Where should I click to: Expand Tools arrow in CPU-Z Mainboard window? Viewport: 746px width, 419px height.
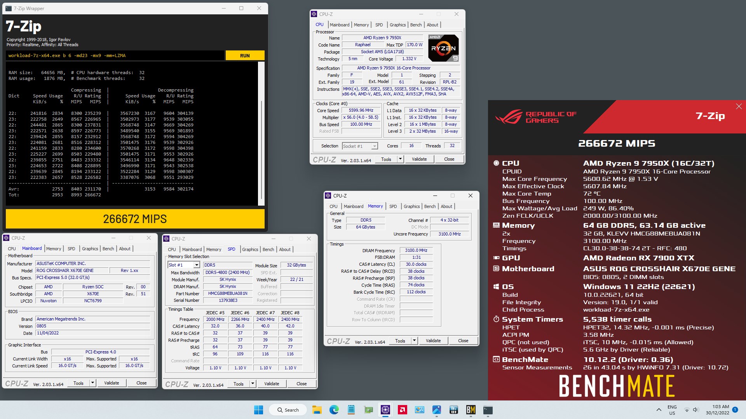(x=92, y=383)
